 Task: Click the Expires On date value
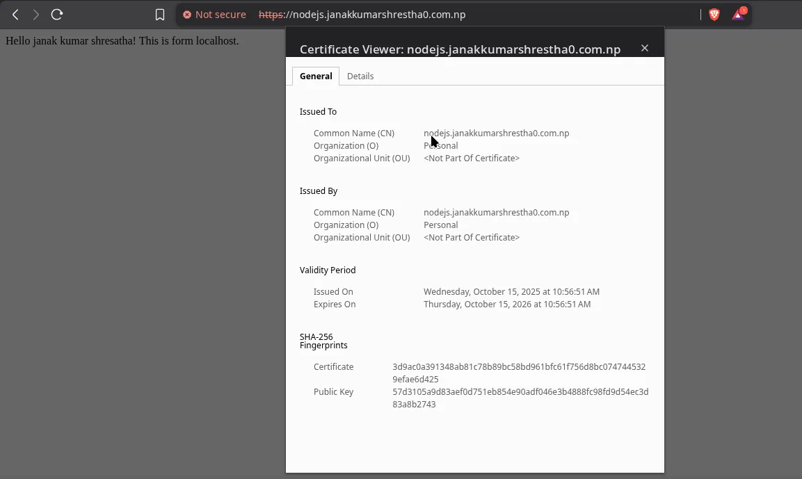coord(506,304)
